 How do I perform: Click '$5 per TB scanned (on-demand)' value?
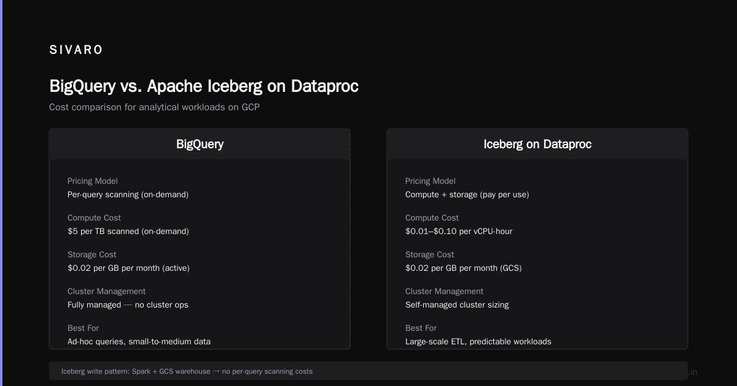coord(128,232)
